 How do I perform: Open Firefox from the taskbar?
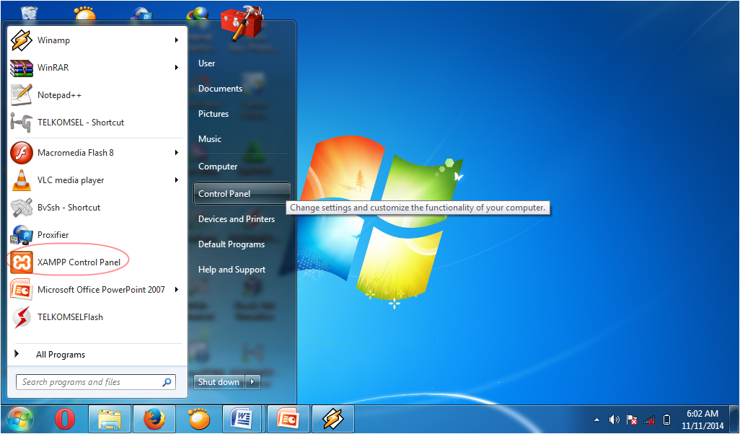(x=154, y=418)
